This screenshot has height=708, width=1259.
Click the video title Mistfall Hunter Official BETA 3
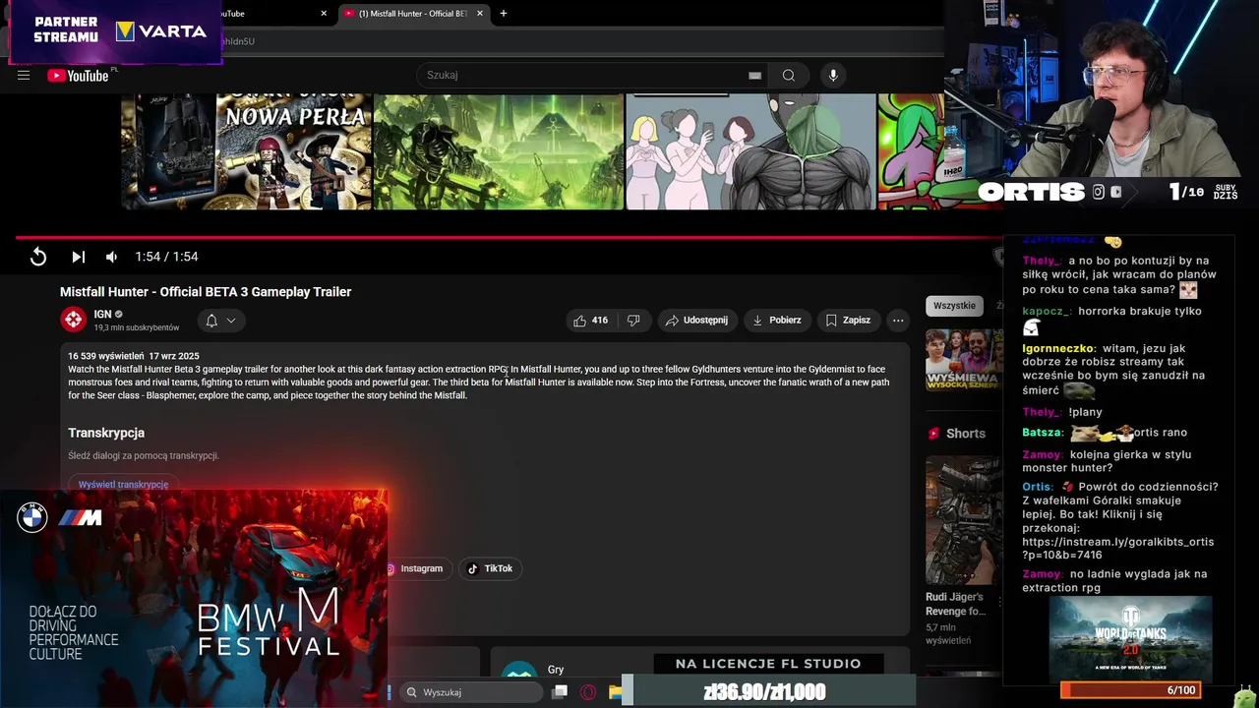[206, 292]
